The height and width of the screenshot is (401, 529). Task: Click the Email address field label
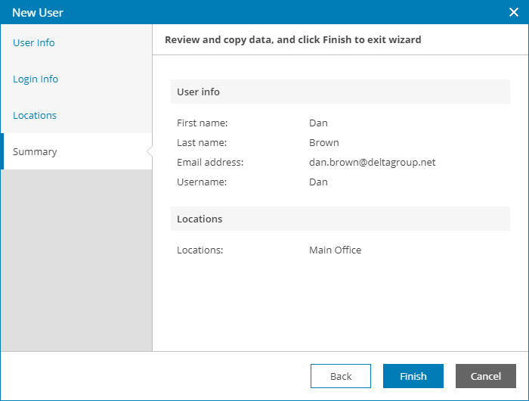209,163
